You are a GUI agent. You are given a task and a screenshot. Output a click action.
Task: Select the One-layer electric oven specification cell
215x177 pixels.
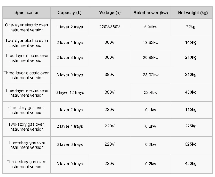27,27
